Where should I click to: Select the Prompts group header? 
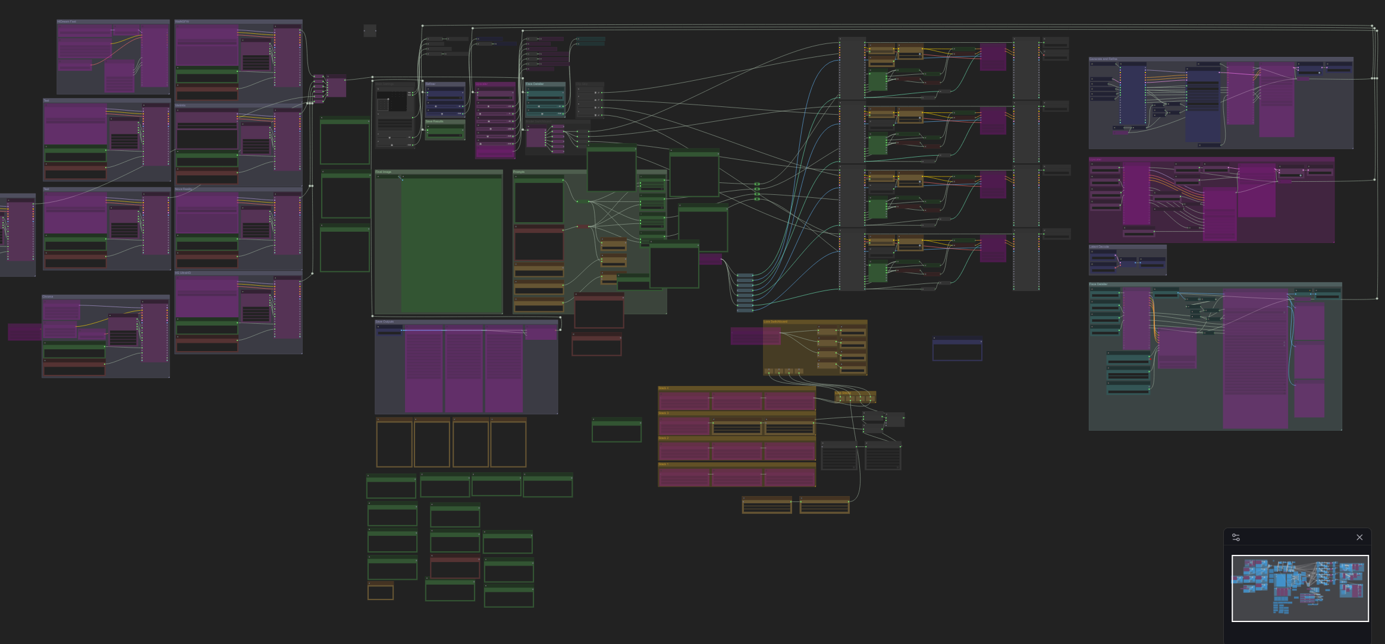(x=519, y=172)
